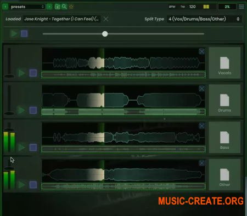Click the Drums large waveform display
The height and width of the screenshot is (216, 247).
123,96
